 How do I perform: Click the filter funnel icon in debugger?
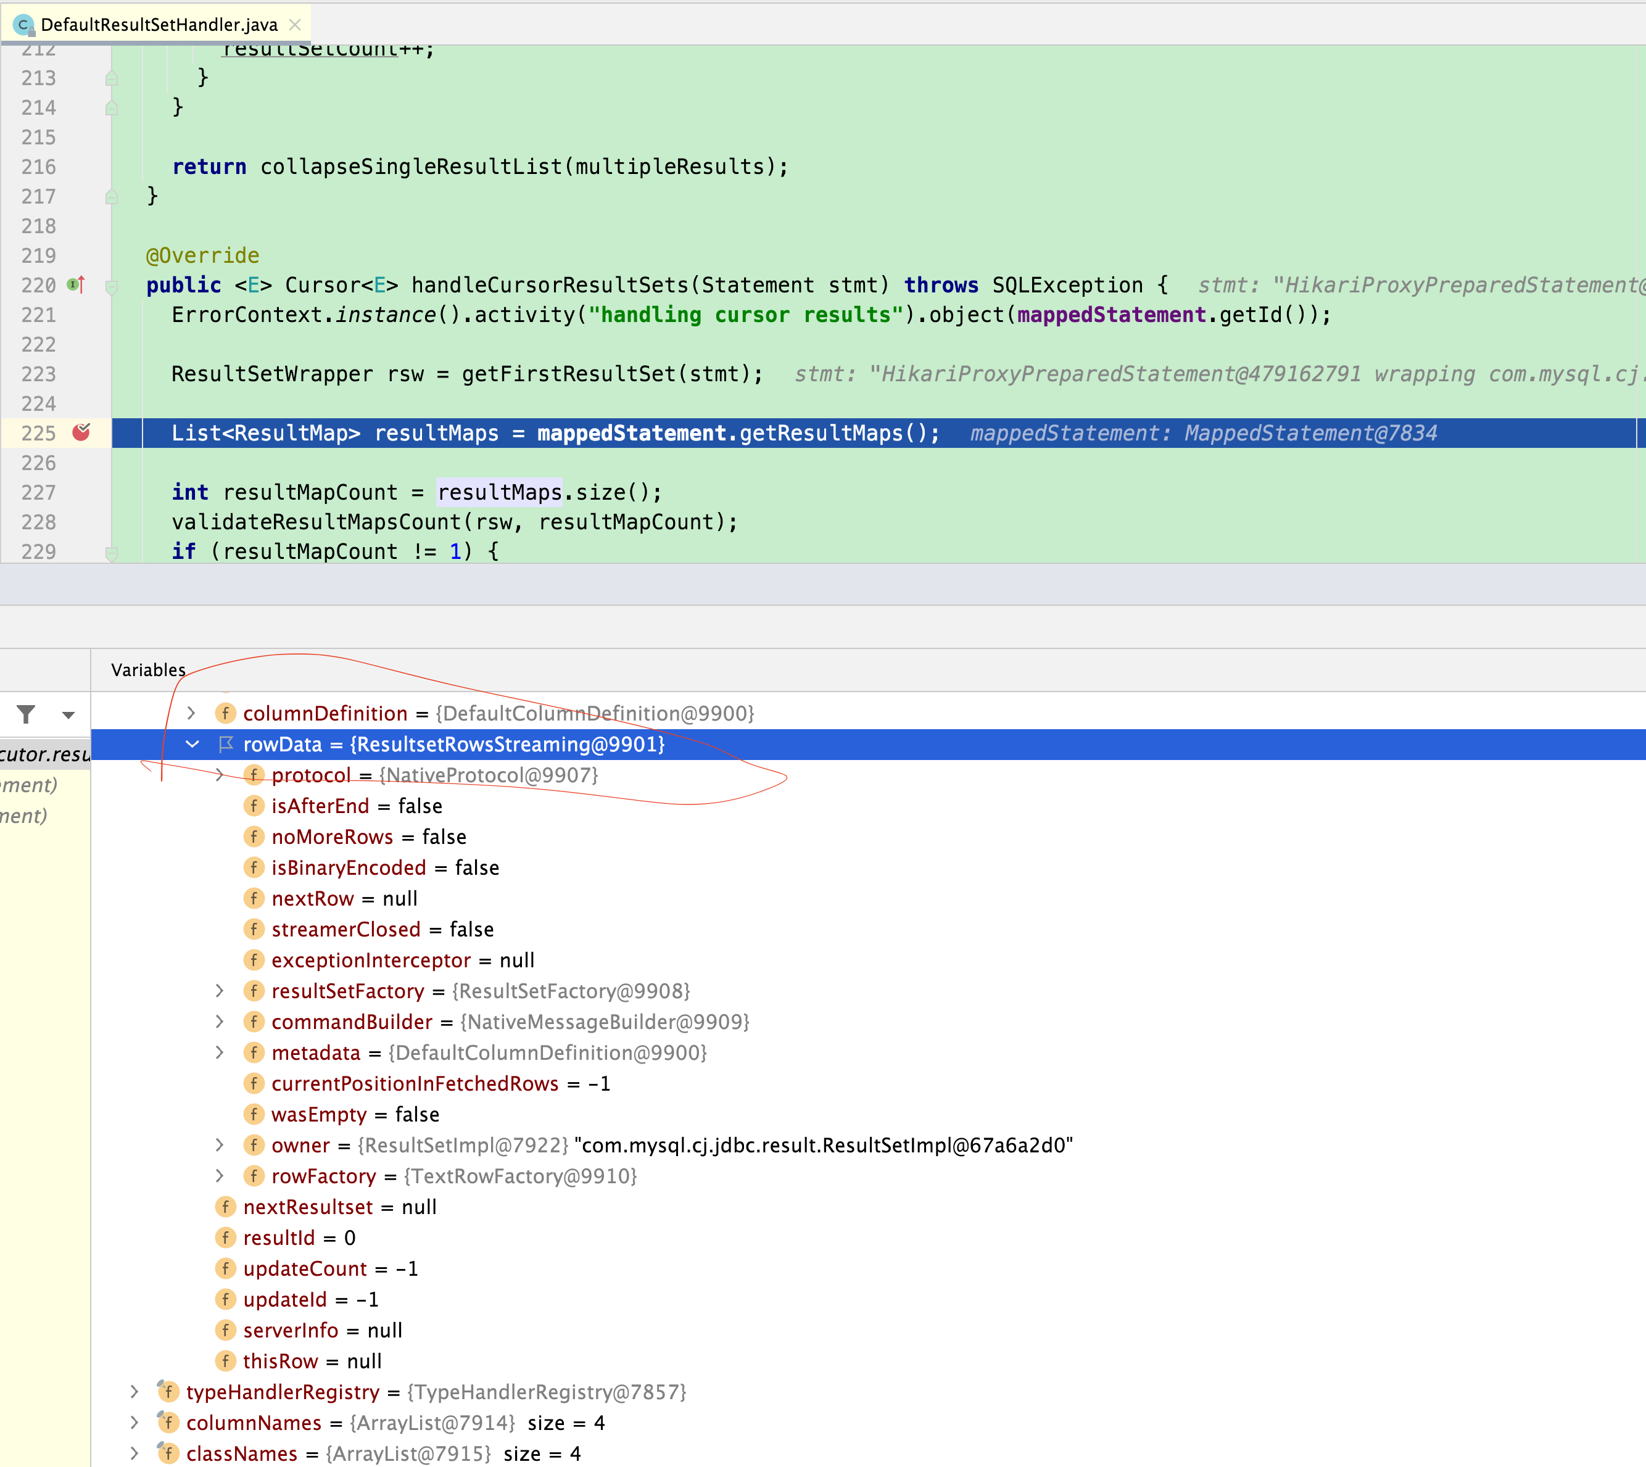(27, 714)
